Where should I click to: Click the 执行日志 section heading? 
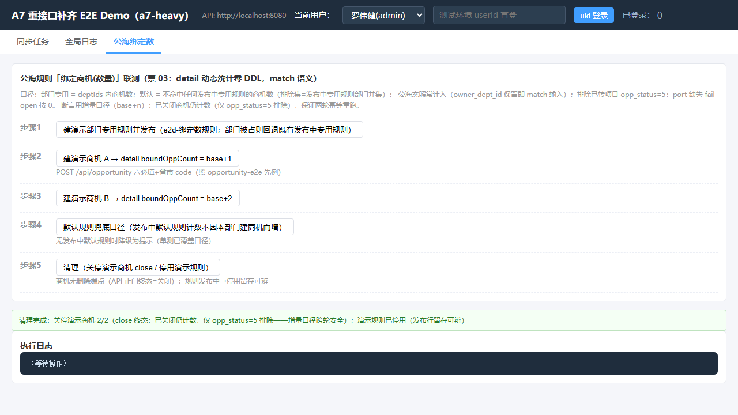pyautogui.click(x=36, y=346)
